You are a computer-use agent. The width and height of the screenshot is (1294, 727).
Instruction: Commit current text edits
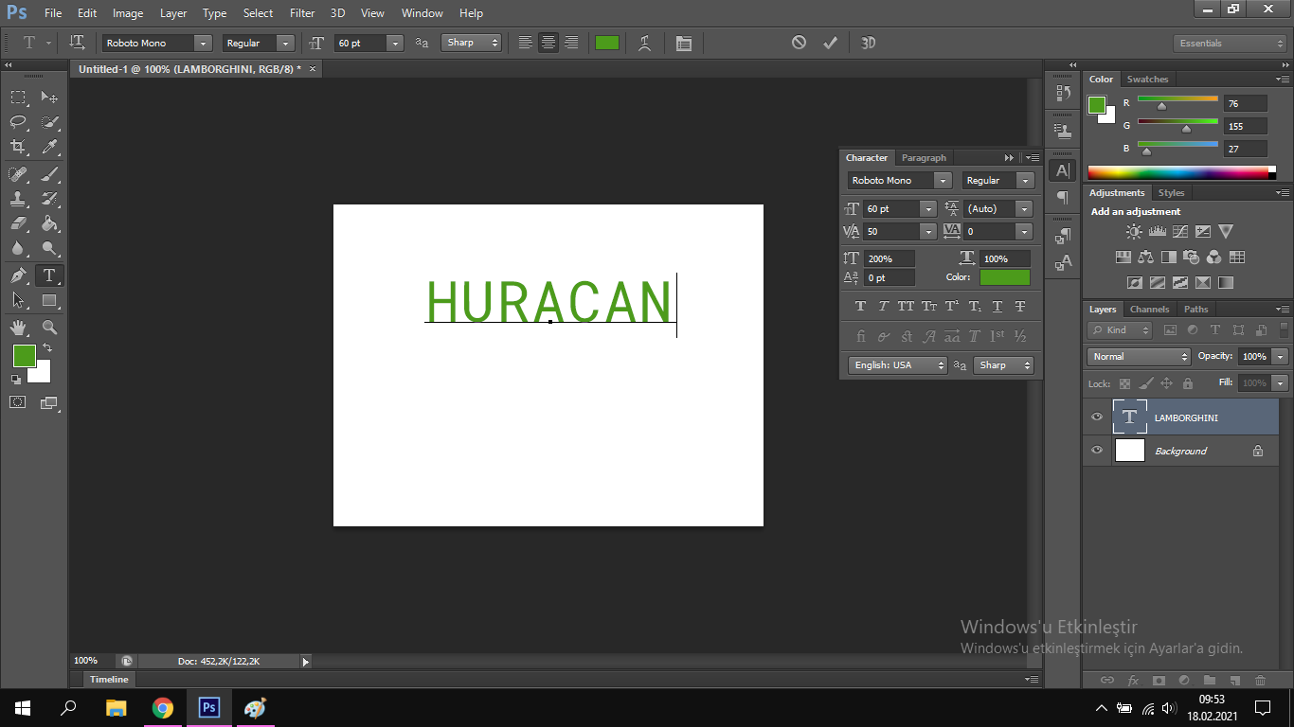click(830, 43)
